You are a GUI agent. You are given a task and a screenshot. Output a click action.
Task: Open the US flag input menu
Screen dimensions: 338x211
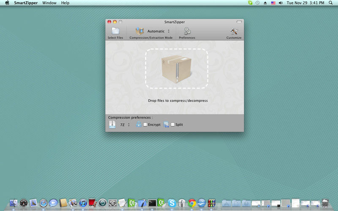[273, 3]
